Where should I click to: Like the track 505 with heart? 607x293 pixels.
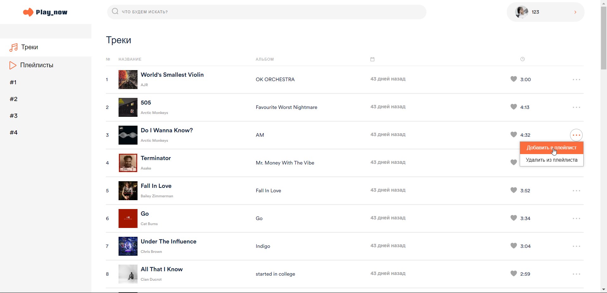tap(514, 107)
